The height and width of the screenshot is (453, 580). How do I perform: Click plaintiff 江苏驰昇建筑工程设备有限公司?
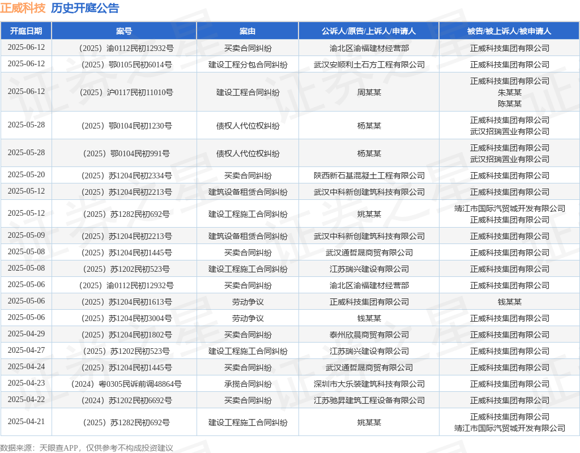(369, 400)
